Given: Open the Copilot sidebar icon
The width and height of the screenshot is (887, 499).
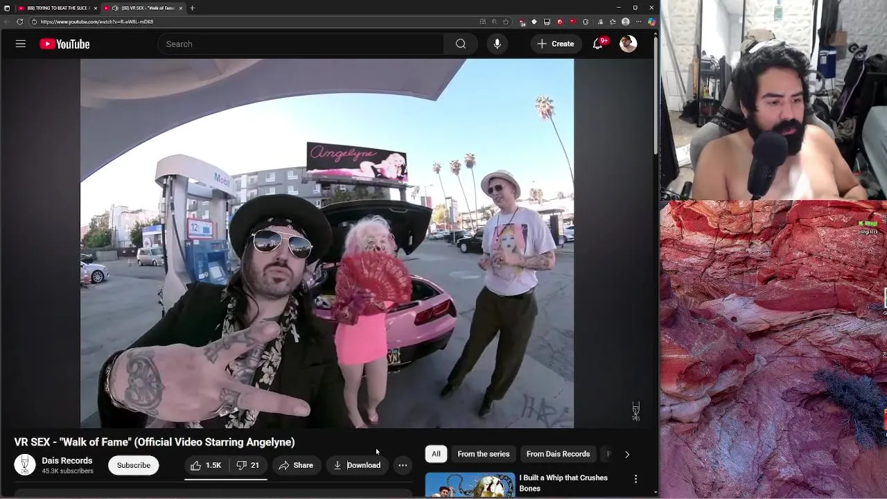Looking at the screenshot, I should [651, 21].
